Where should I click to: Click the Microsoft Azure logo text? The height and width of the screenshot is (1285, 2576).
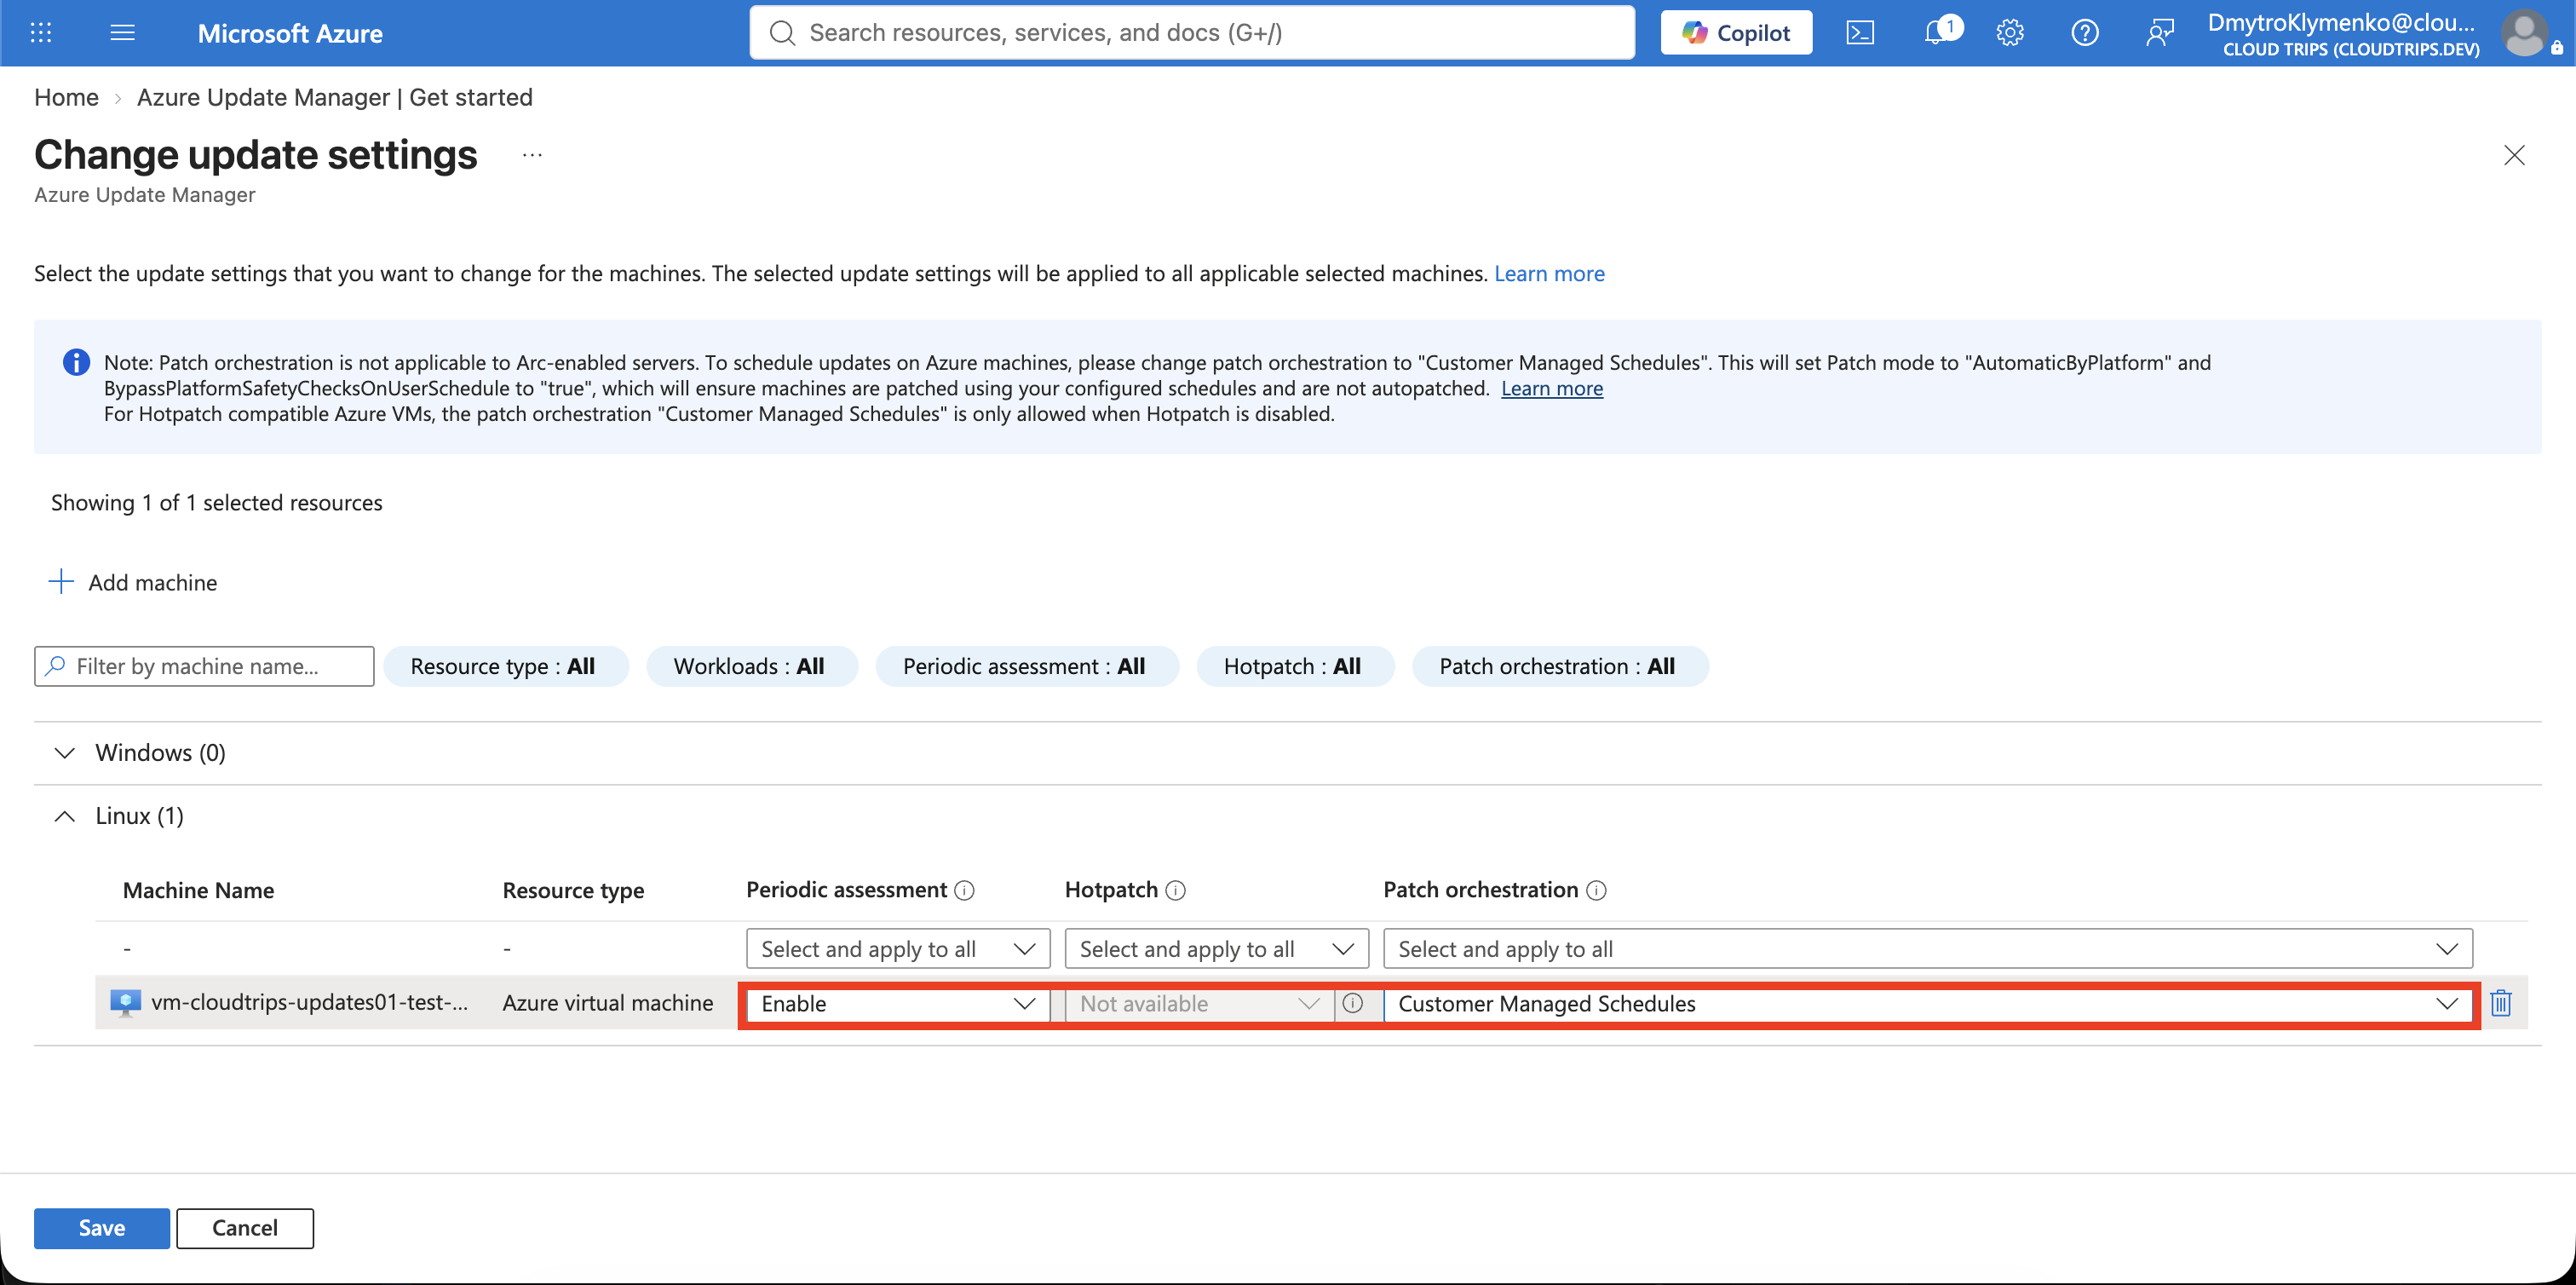(x=290, y=33)
